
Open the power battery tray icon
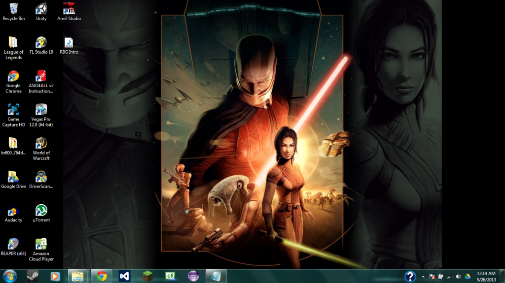[440, 277]
